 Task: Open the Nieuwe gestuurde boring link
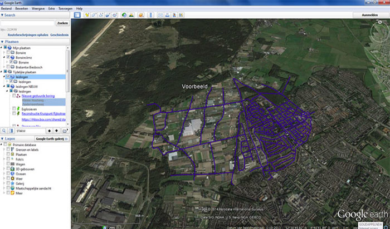point(38,96)
